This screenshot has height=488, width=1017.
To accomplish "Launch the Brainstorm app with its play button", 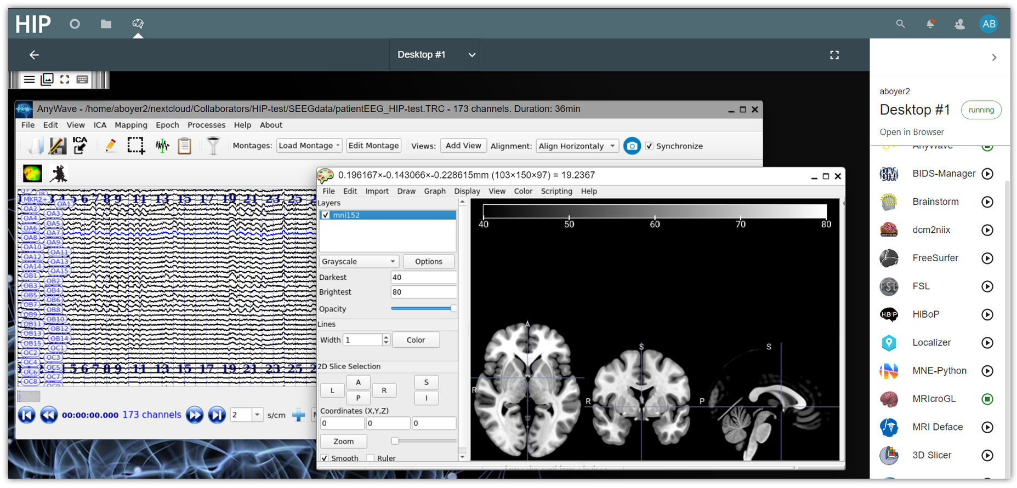I will [987, 202].
